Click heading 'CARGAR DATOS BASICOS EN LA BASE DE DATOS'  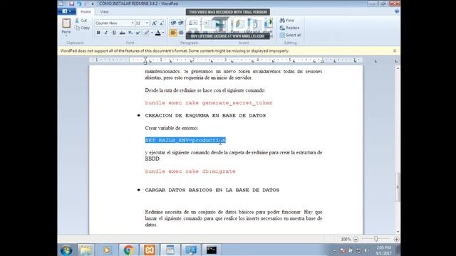(212, 190)
